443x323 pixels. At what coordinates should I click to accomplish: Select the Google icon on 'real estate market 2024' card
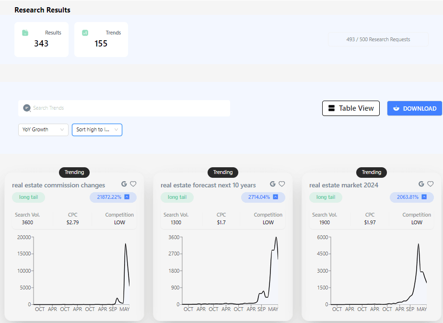(421, 184)
